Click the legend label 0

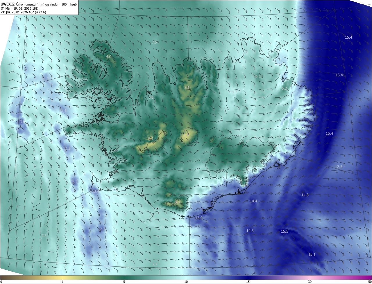click(1, 282)
